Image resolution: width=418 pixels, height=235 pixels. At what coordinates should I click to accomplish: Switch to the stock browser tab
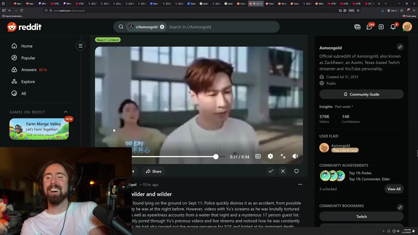pos(229,4)
